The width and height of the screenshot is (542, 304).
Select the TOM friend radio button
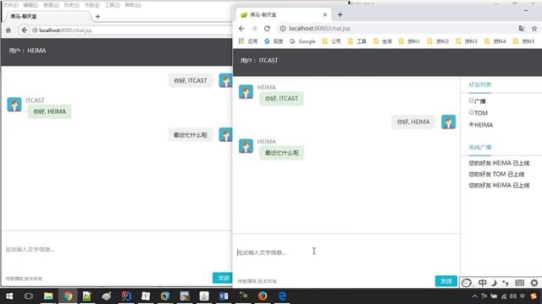click(471, 112)
